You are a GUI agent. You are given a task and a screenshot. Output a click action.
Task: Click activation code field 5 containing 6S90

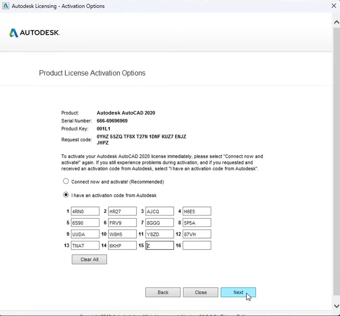click(85, 222)
